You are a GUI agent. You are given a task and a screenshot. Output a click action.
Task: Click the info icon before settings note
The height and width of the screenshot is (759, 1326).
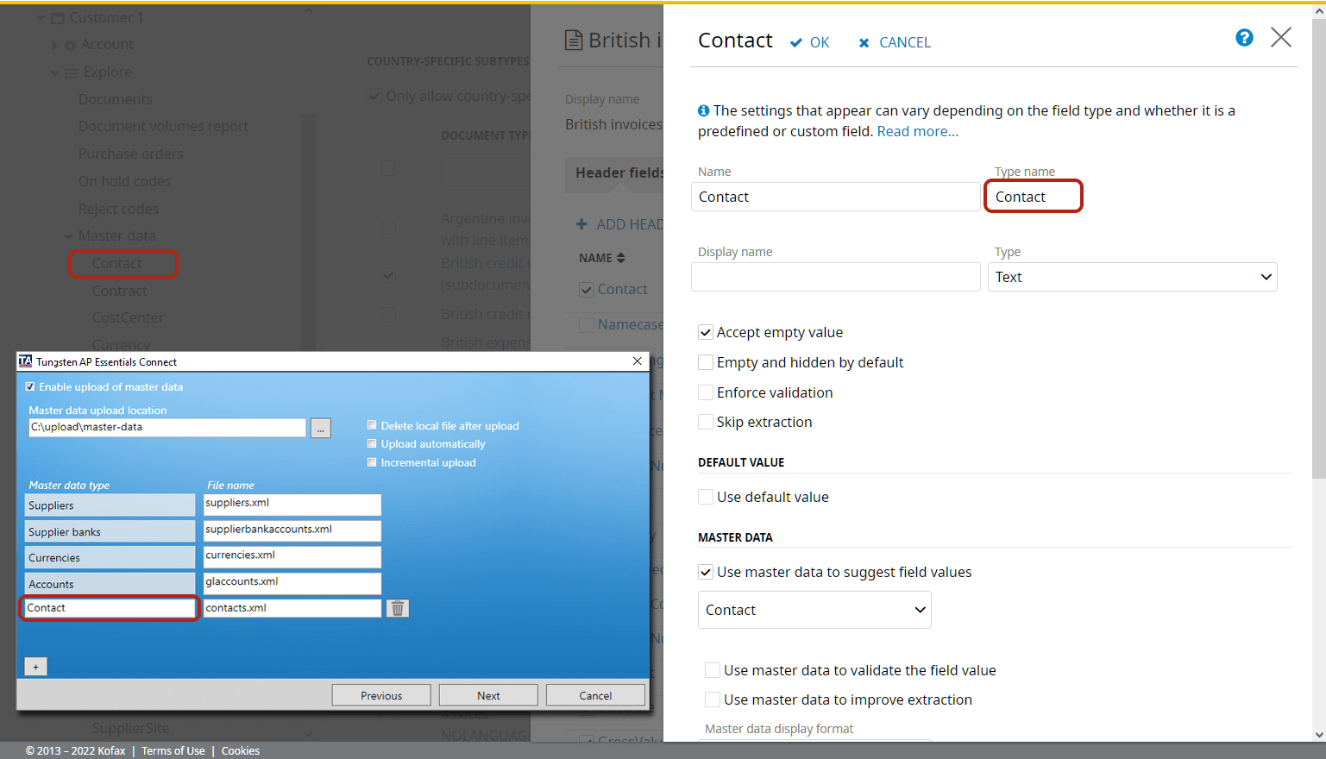coord(703,110)
